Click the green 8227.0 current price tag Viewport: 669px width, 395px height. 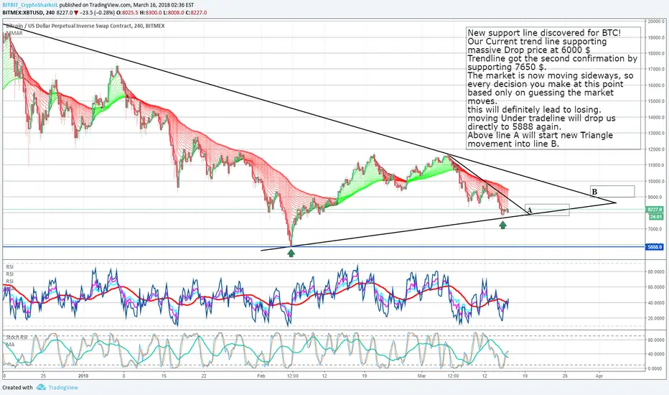(x=655, y=210)
